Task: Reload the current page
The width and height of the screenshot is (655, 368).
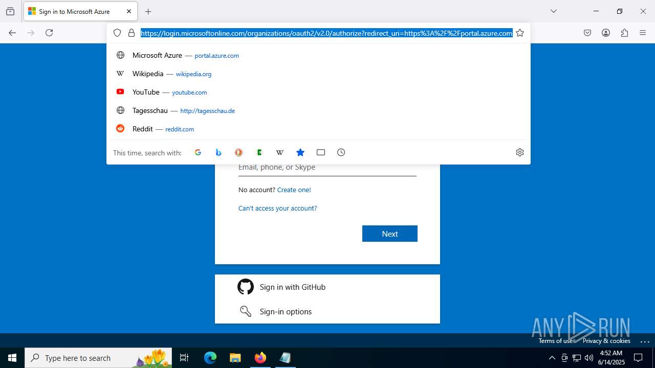Action: pos(49,33)
